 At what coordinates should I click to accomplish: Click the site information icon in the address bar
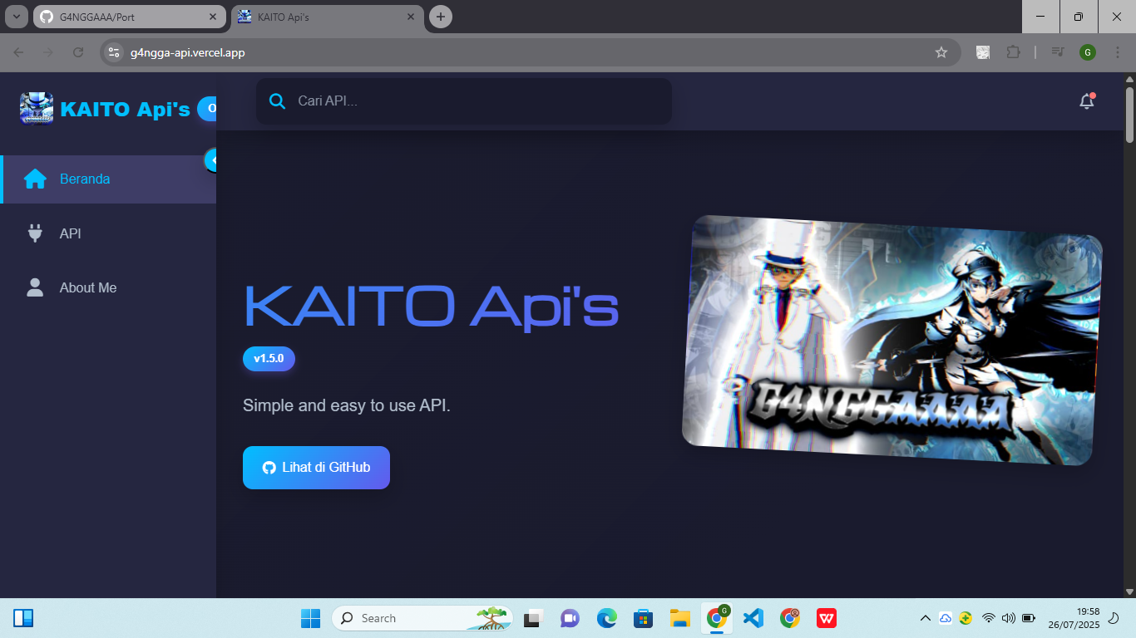pos(112,52)
